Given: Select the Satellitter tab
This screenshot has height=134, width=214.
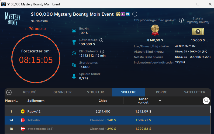Looking at the screenshot, I should [194, 92].
